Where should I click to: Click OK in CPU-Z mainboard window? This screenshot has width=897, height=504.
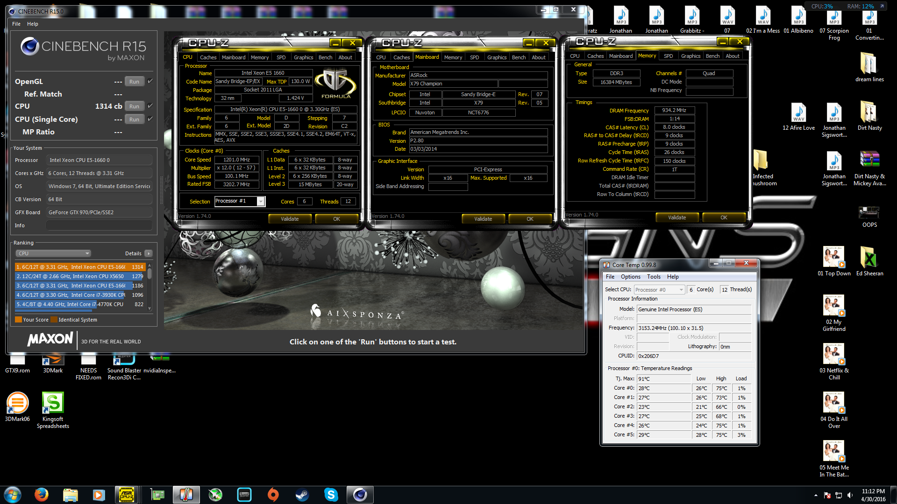click(x=530, y=219)
